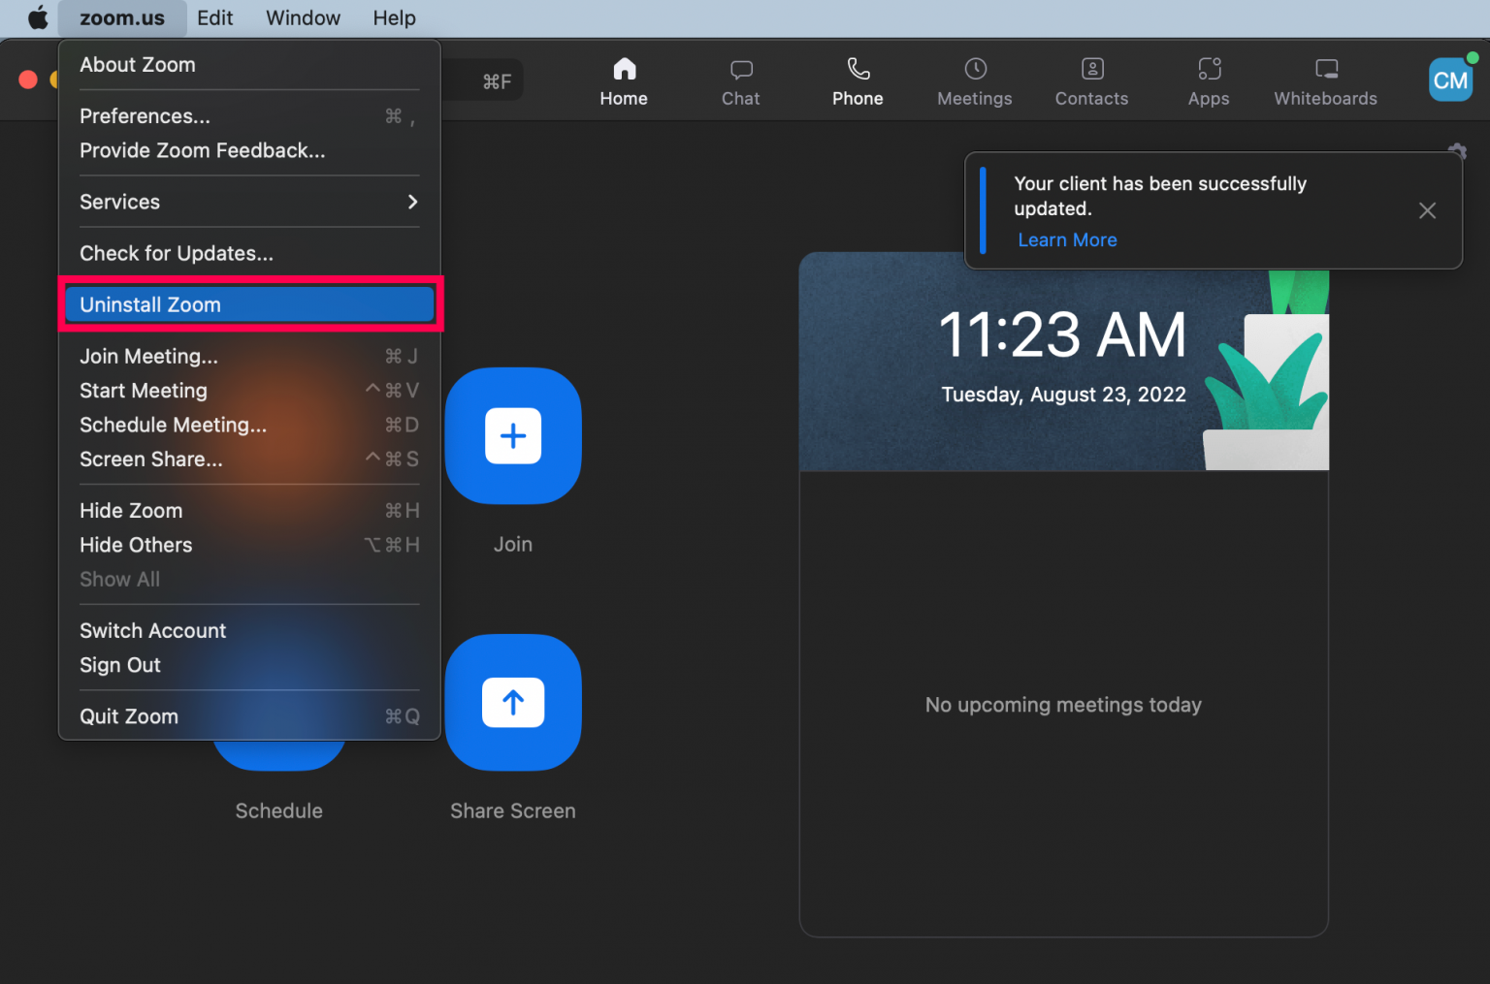Go to the Home tab
The height and width of the screenshot is (984, 1490).
point(624,80)
